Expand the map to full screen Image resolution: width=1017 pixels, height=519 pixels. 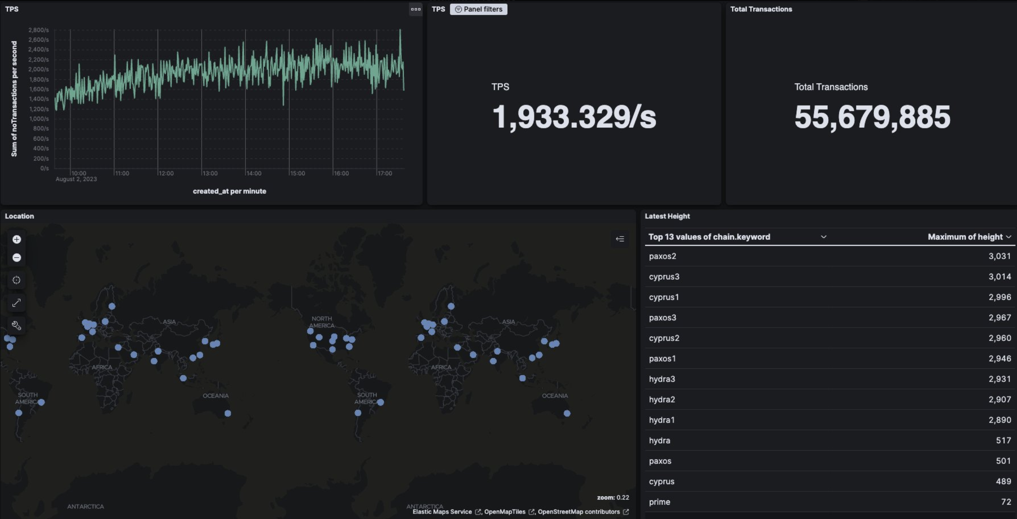tap(17, 303)
